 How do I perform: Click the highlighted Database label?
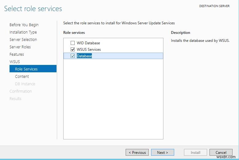point(84,56)
